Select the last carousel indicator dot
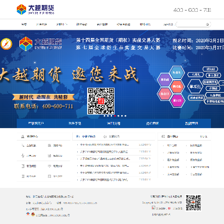The height and width of the screenshot is (224, 224). coord(125,116)
